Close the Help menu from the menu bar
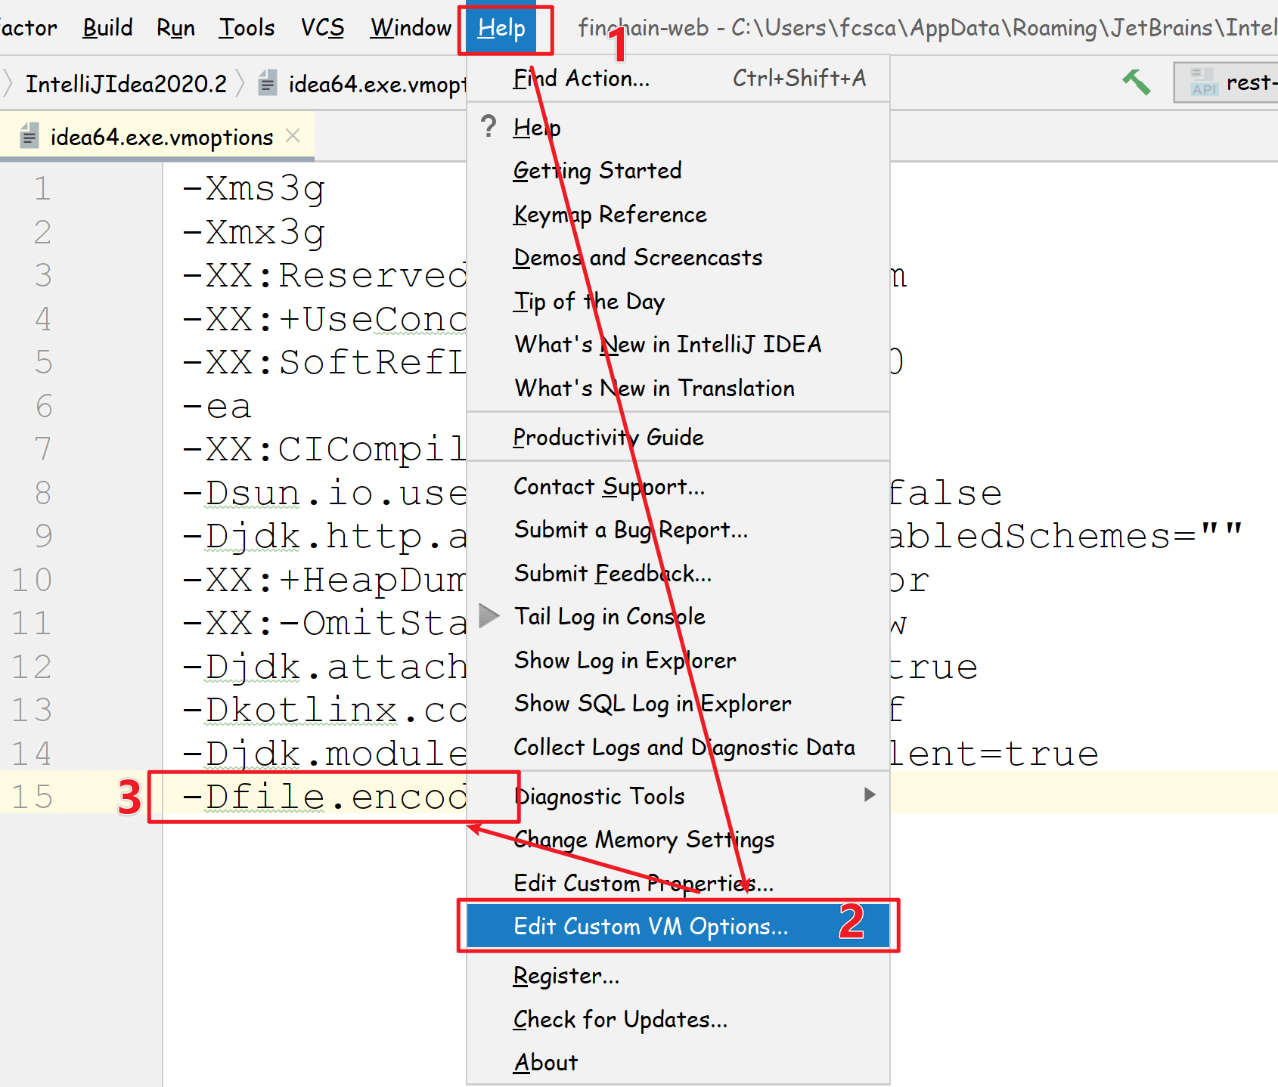 pyautogui.click(x=501, y=29)
